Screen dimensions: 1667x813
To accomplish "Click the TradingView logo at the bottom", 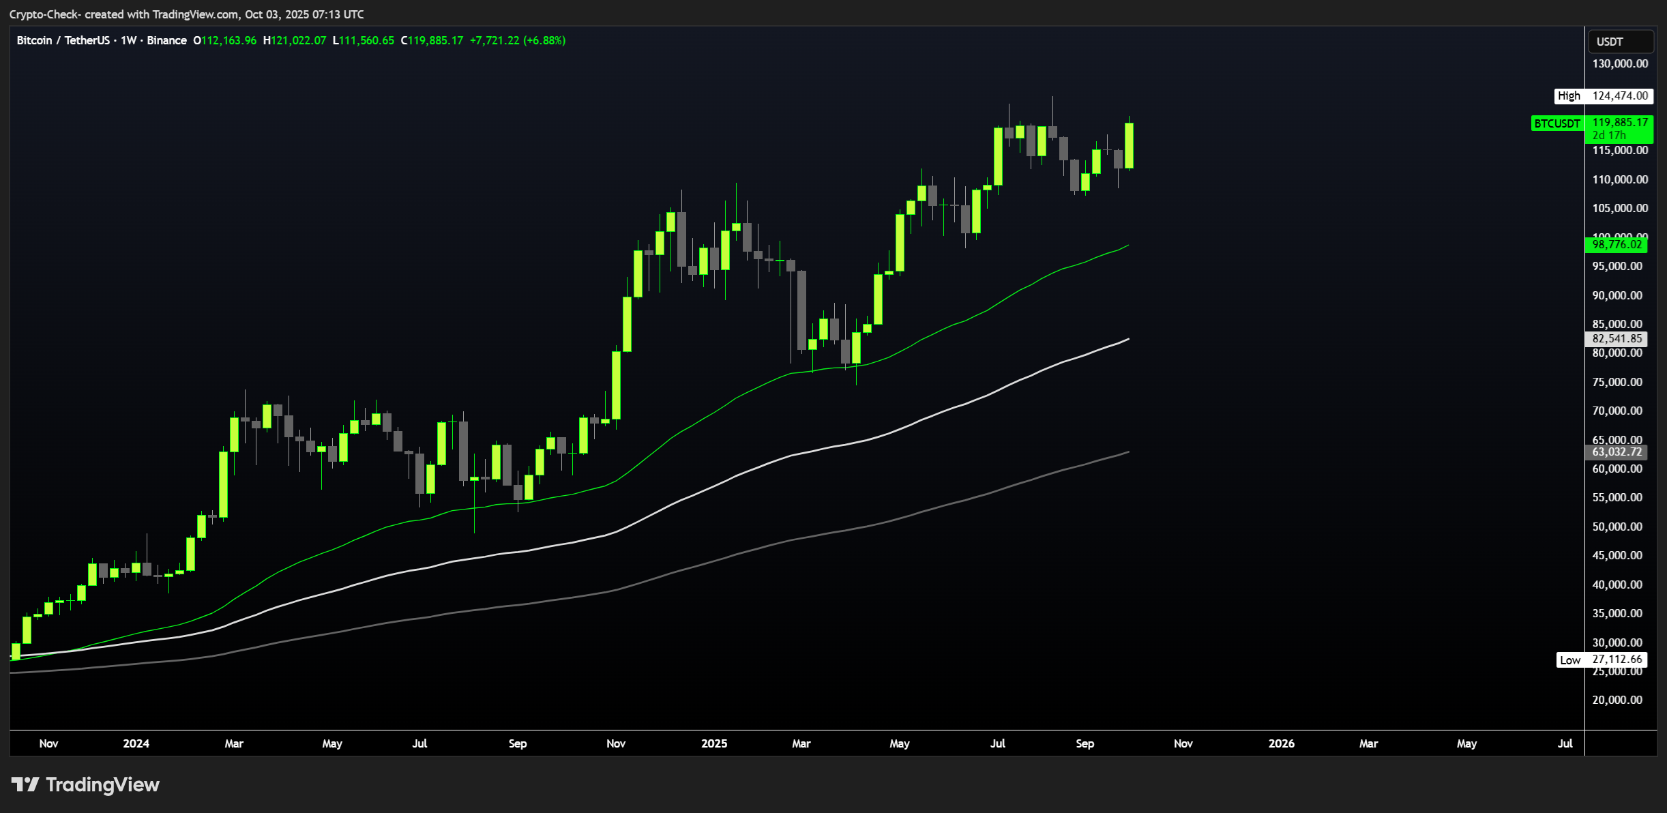I will 85,784.
